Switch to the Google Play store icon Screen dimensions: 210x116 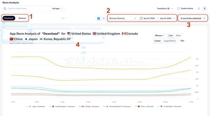click(x=104, y=18)
